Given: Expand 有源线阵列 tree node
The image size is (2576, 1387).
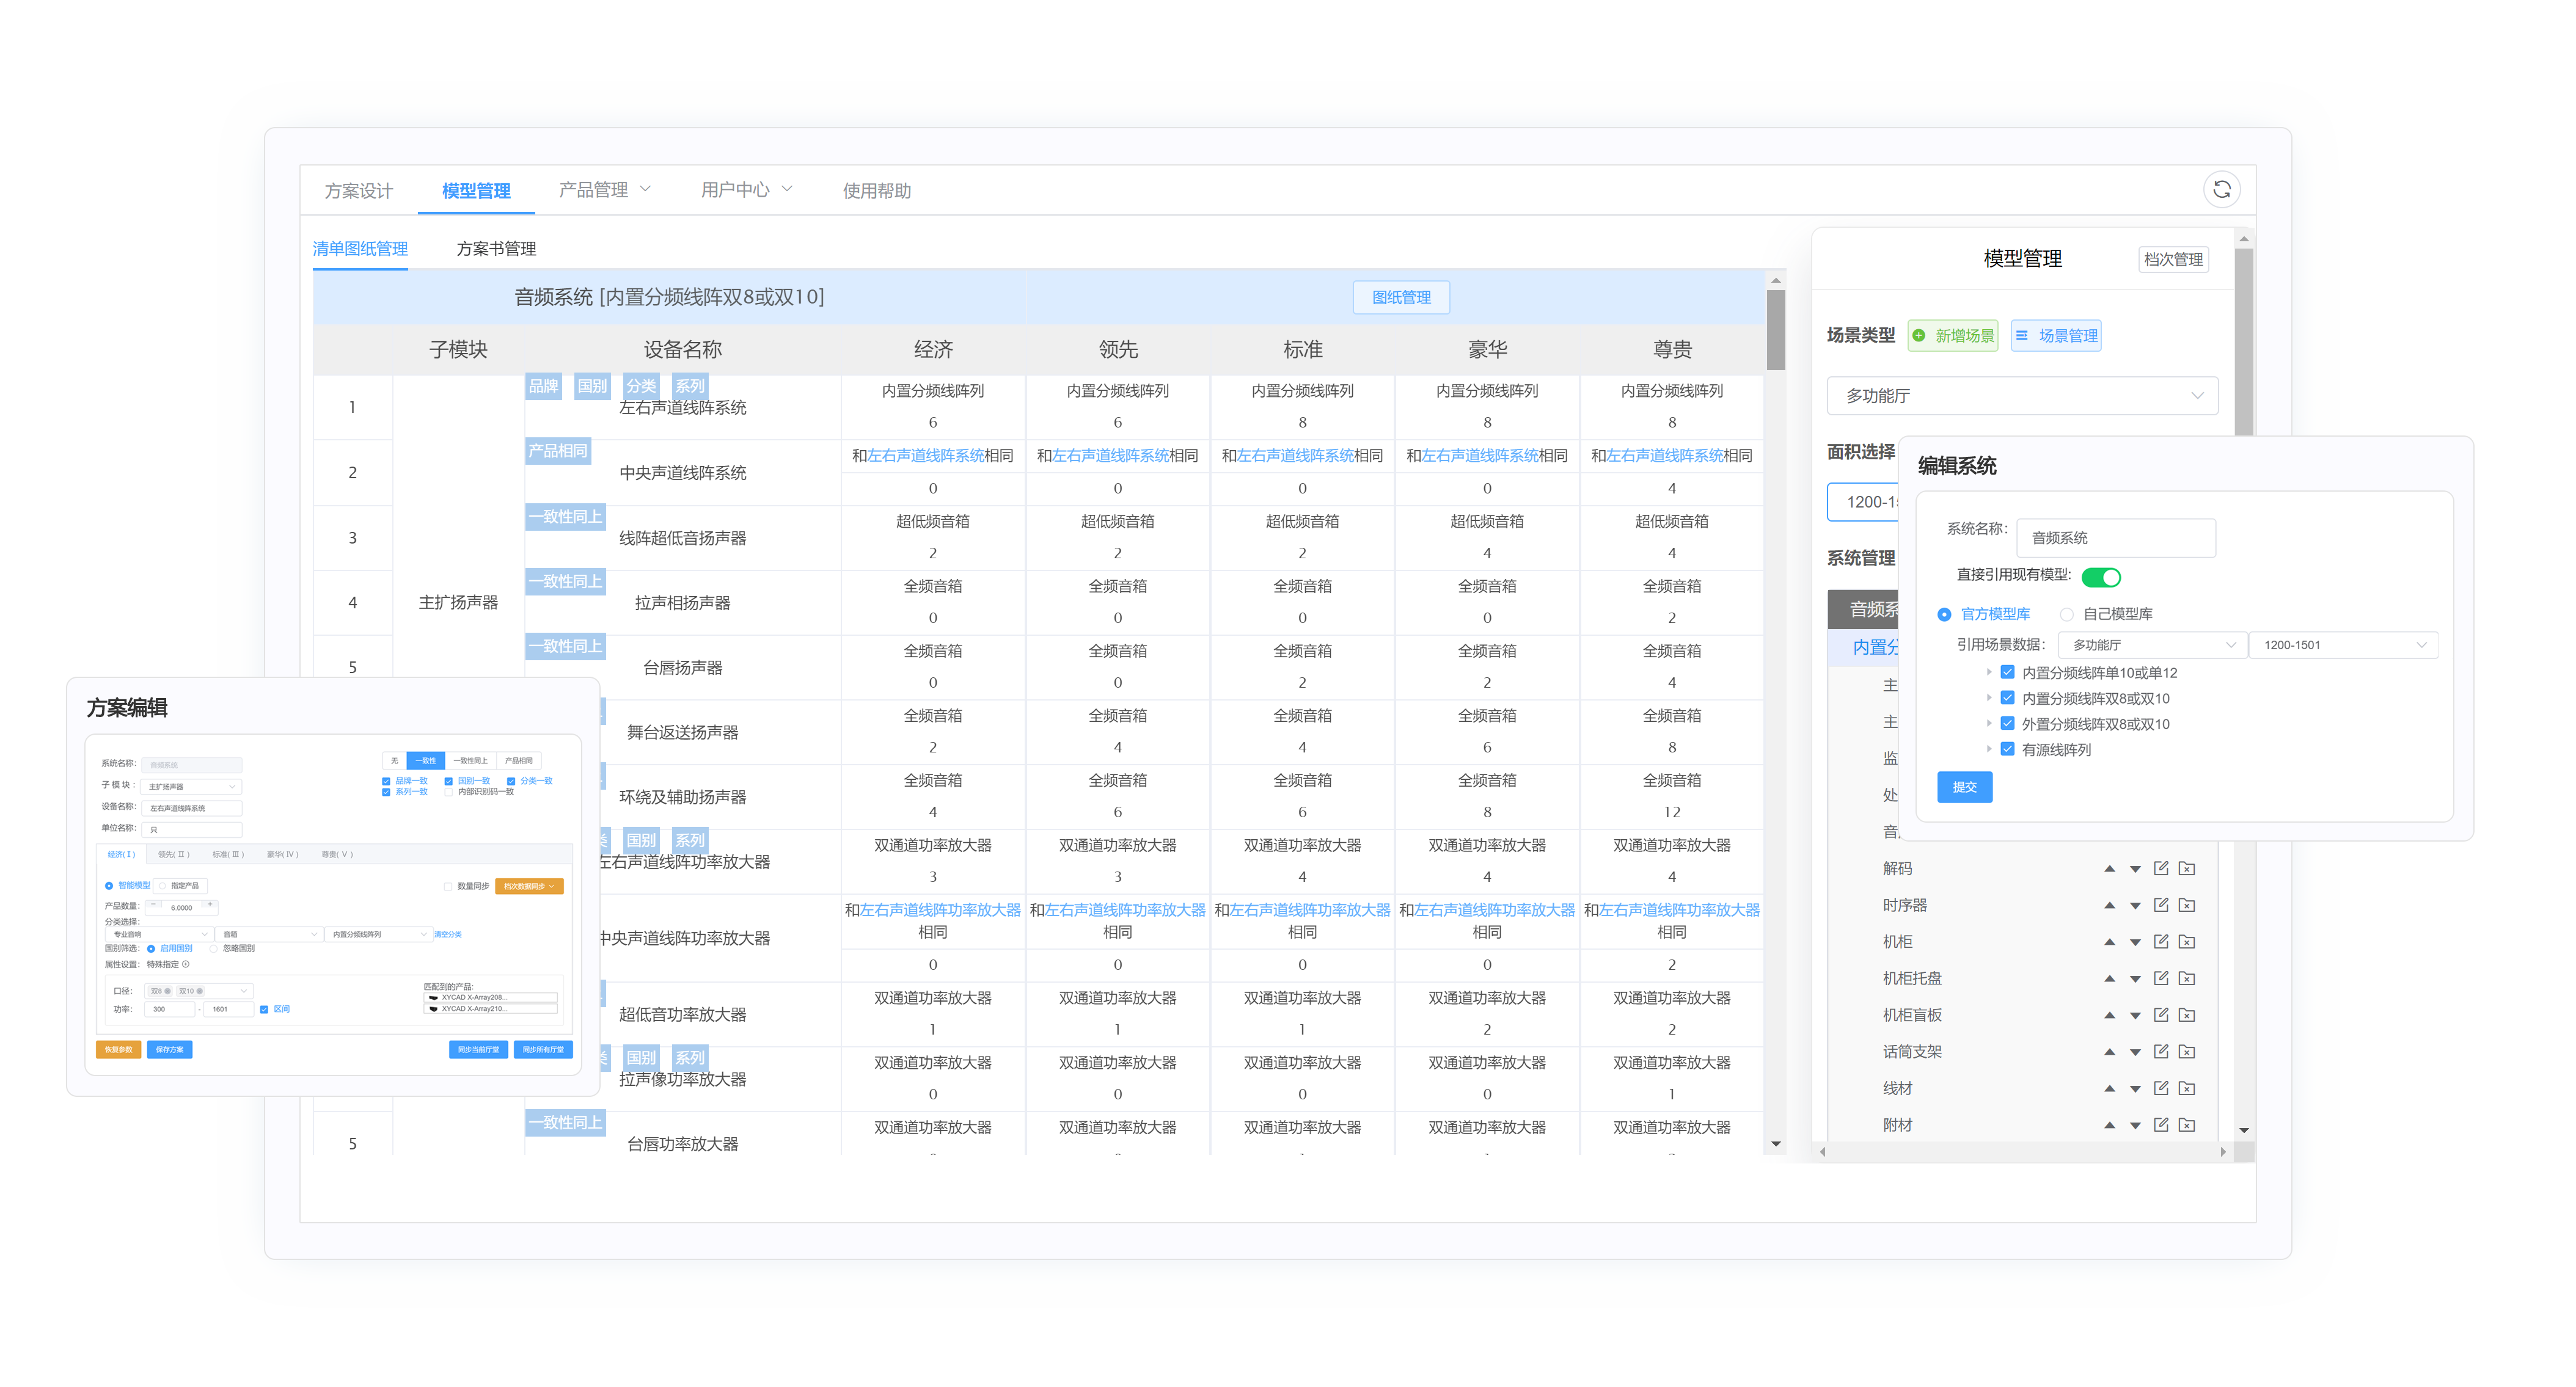Looking at the screenshot, I should click(1989, 748).
